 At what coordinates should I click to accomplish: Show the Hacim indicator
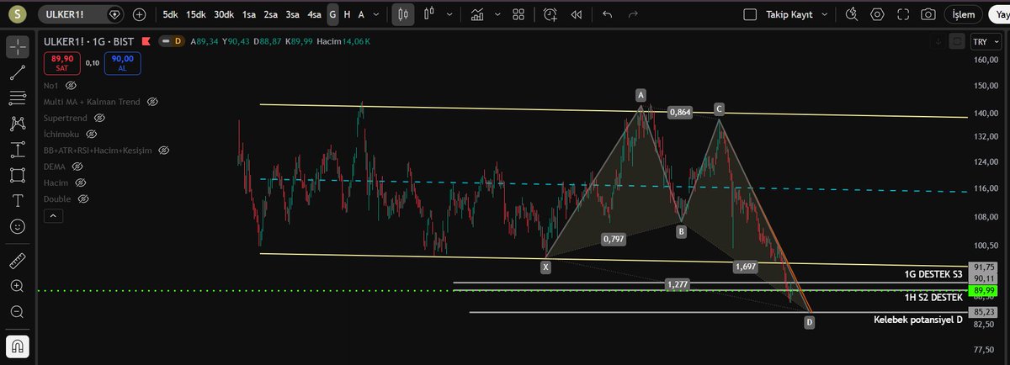tap(81, 182)
